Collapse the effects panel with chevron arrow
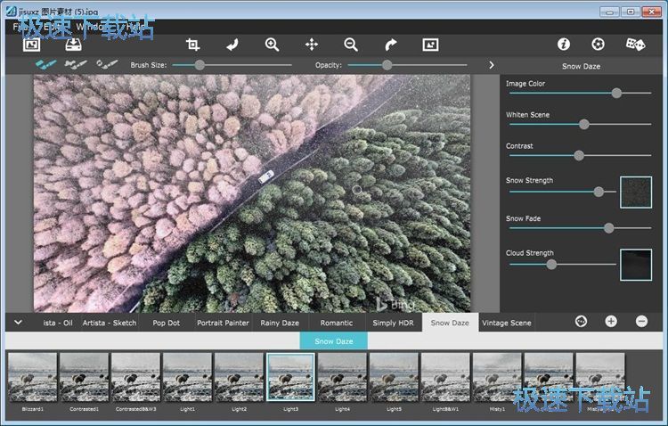This screenshot has height=426, width=668. click(19, 322)
